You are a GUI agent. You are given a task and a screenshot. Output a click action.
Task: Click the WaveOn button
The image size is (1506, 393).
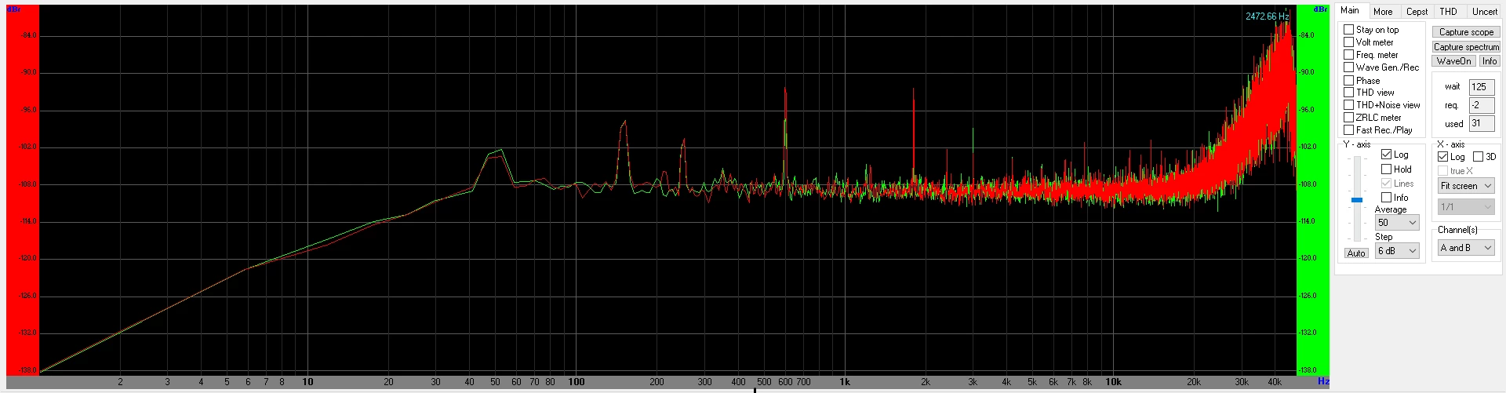[x=1453, y=61]
